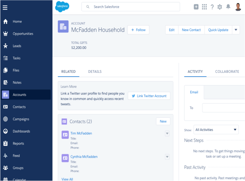The height and width of the screenshot is (181, 245).
Task: Open Cynthia McFadden row actions dropdown
Action: (x=167, y=157)
